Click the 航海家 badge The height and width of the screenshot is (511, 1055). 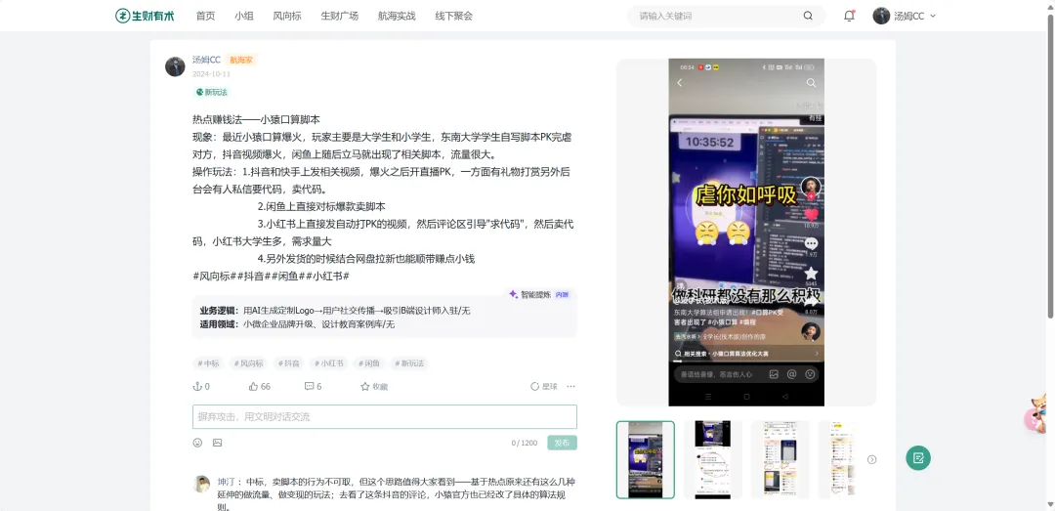click(x=241, y=60)
